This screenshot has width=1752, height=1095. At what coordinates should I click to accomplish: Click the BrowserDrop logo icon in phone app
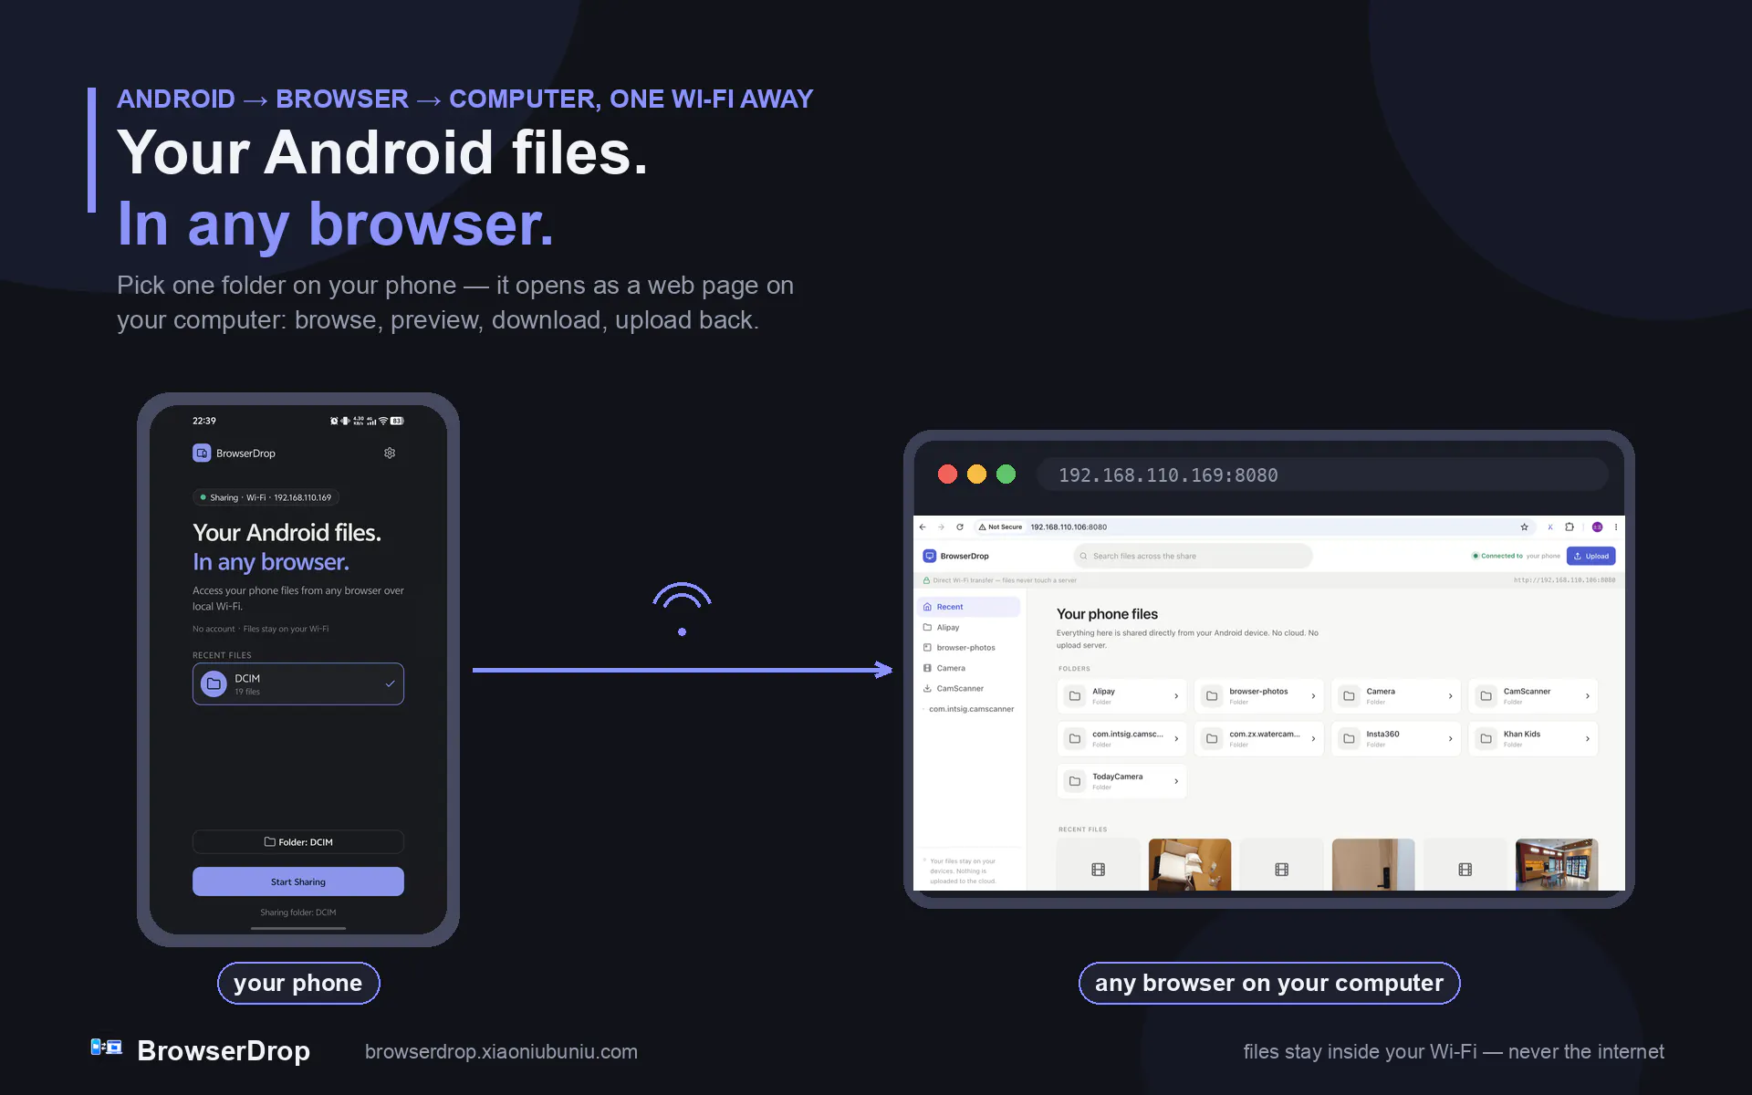tap(202, 453)
